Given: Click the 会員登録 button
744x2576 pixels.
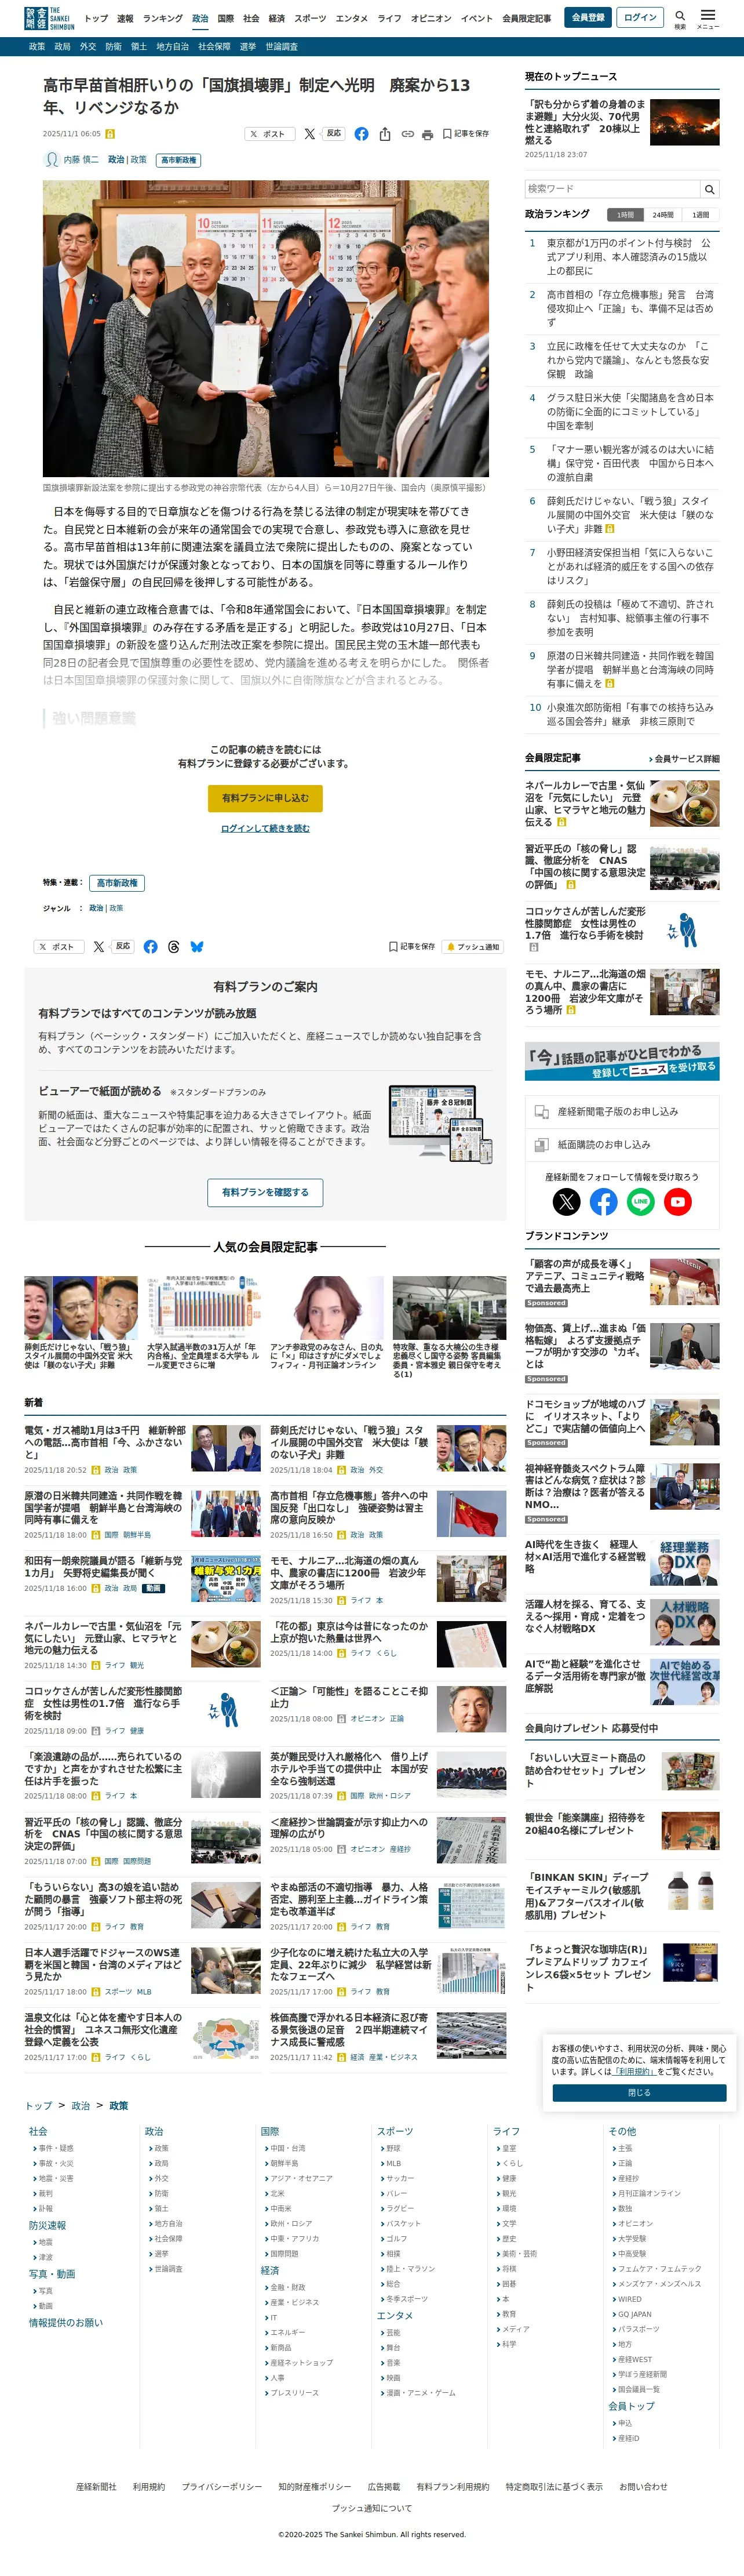Looking at the screenshot, I should point(588,18).
